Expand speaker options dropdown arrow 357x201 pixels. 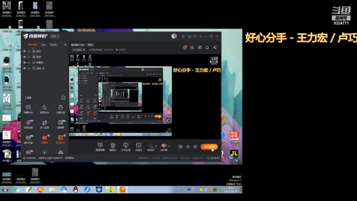point(169,146)
